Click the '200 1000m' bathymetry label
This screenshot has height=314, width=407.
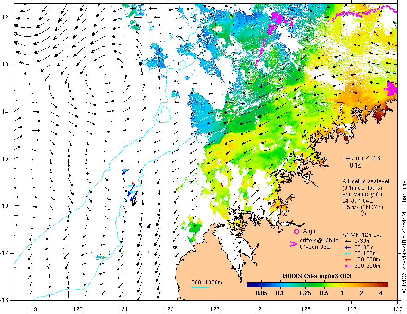[207, 283]
